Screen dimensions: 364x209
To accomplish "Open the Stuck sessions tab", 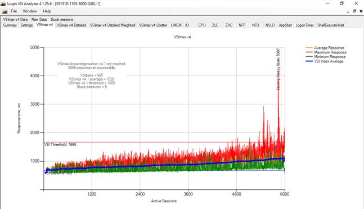I will point(62,19).
